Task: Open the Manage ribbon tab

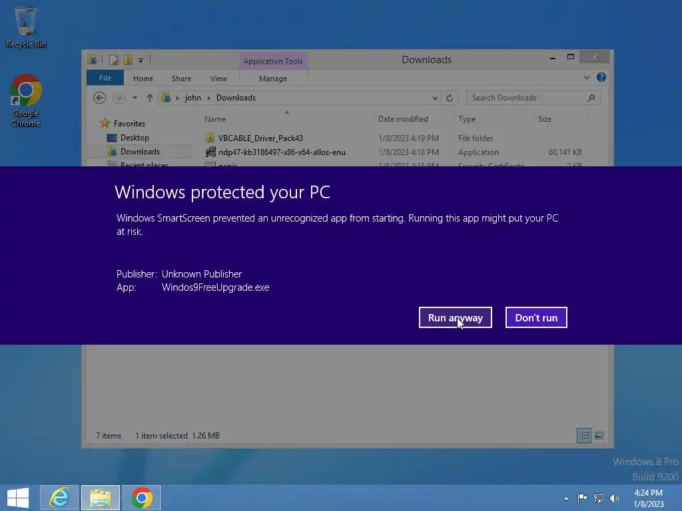Action: [272, 79]
